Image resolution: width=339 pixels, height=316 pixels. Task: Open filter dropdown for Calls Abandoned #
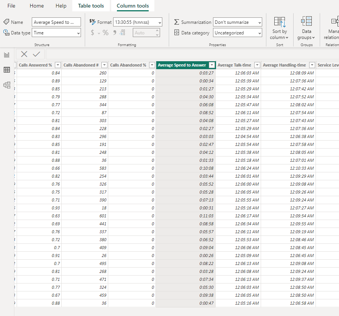click(104, 65)
